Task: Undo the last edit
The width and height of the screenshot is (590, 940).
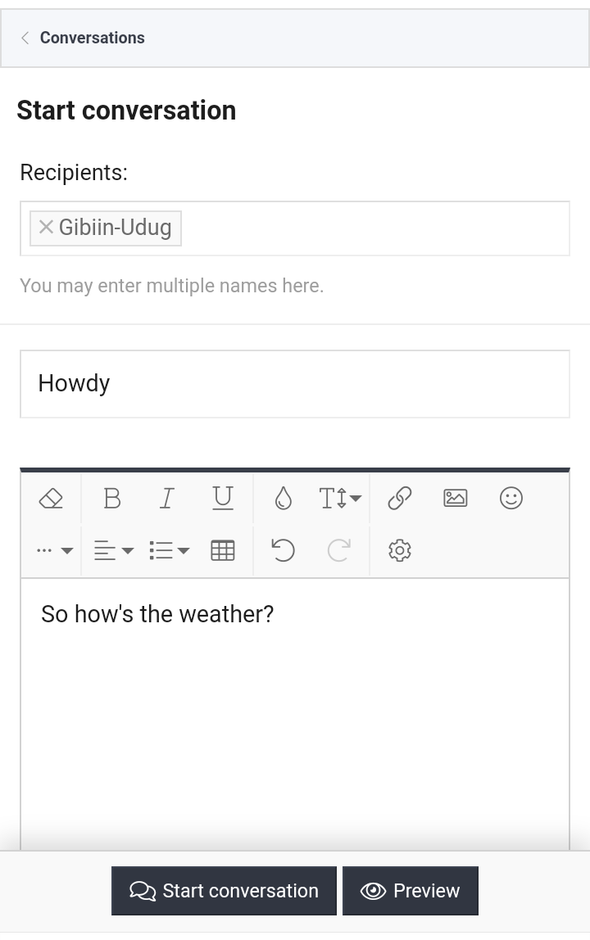Action: pyautogui.click(x=284, y=550)
